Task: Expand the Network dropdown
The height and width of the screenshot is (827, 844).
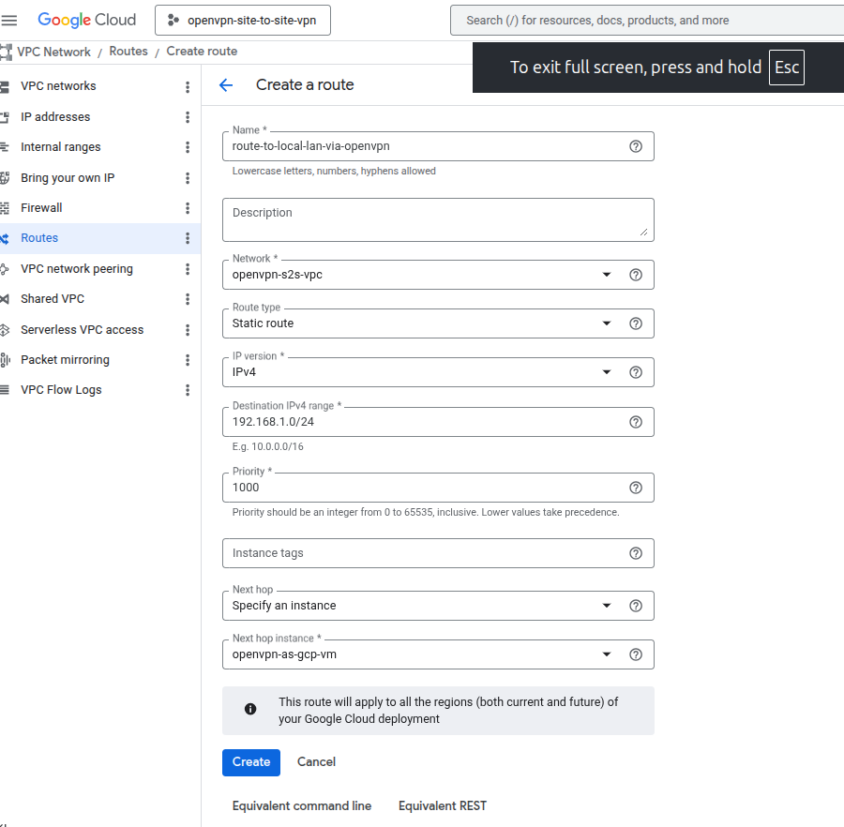Action: [x=607, y=275]
